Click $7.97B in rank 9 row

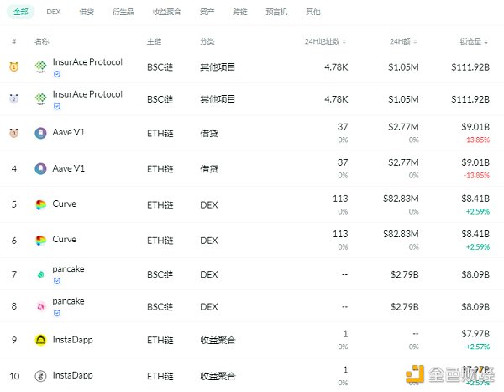(x=475, y=333)
